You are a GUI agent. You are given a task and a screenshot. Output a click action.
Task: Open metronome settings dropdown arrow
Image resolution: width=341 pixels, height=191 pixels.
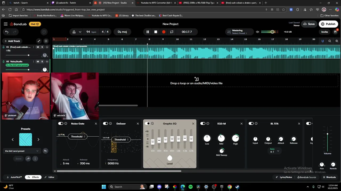click(80, 32)
